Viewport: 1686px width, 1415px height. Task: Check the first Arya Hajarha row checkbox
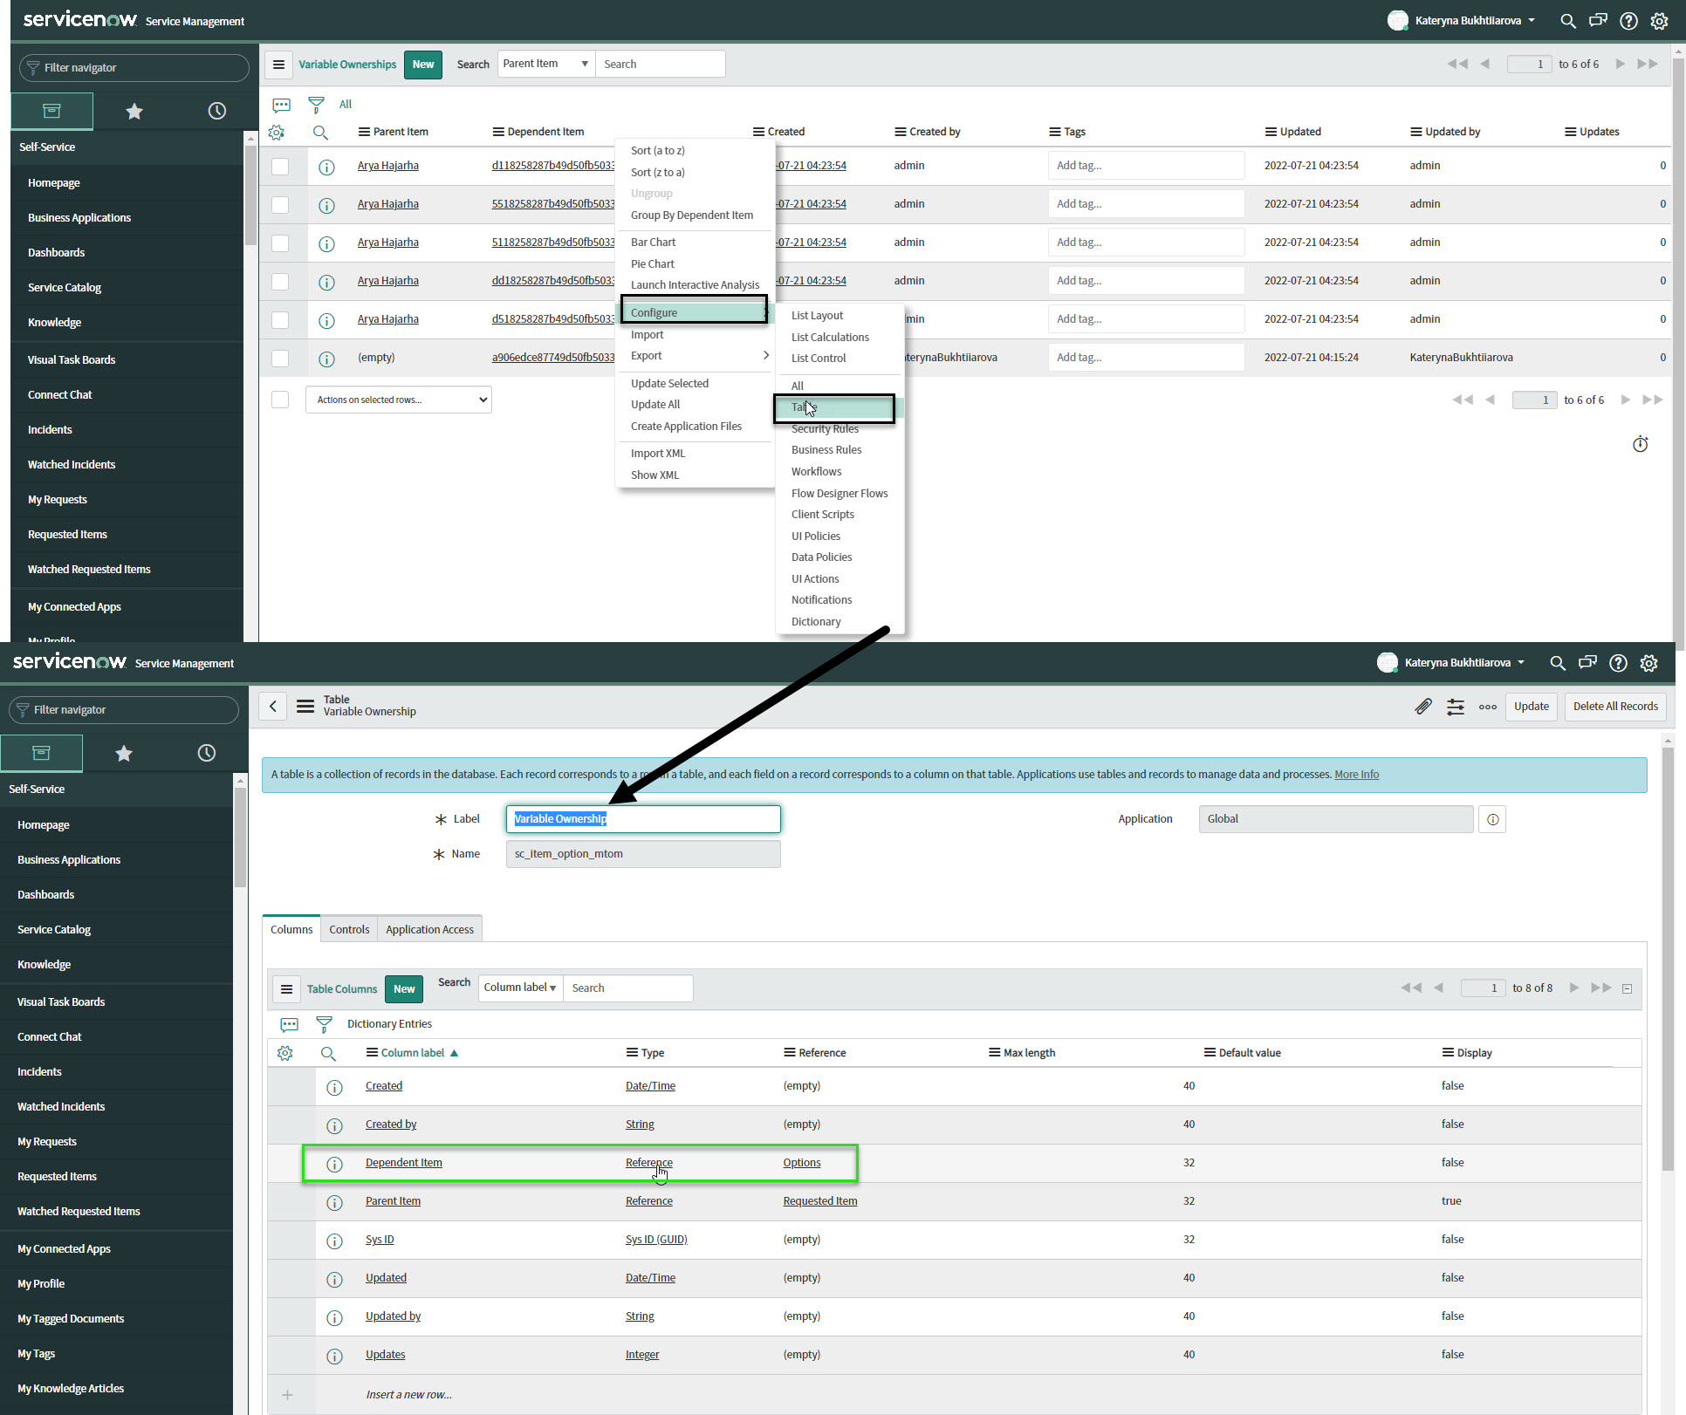point(280,167)
